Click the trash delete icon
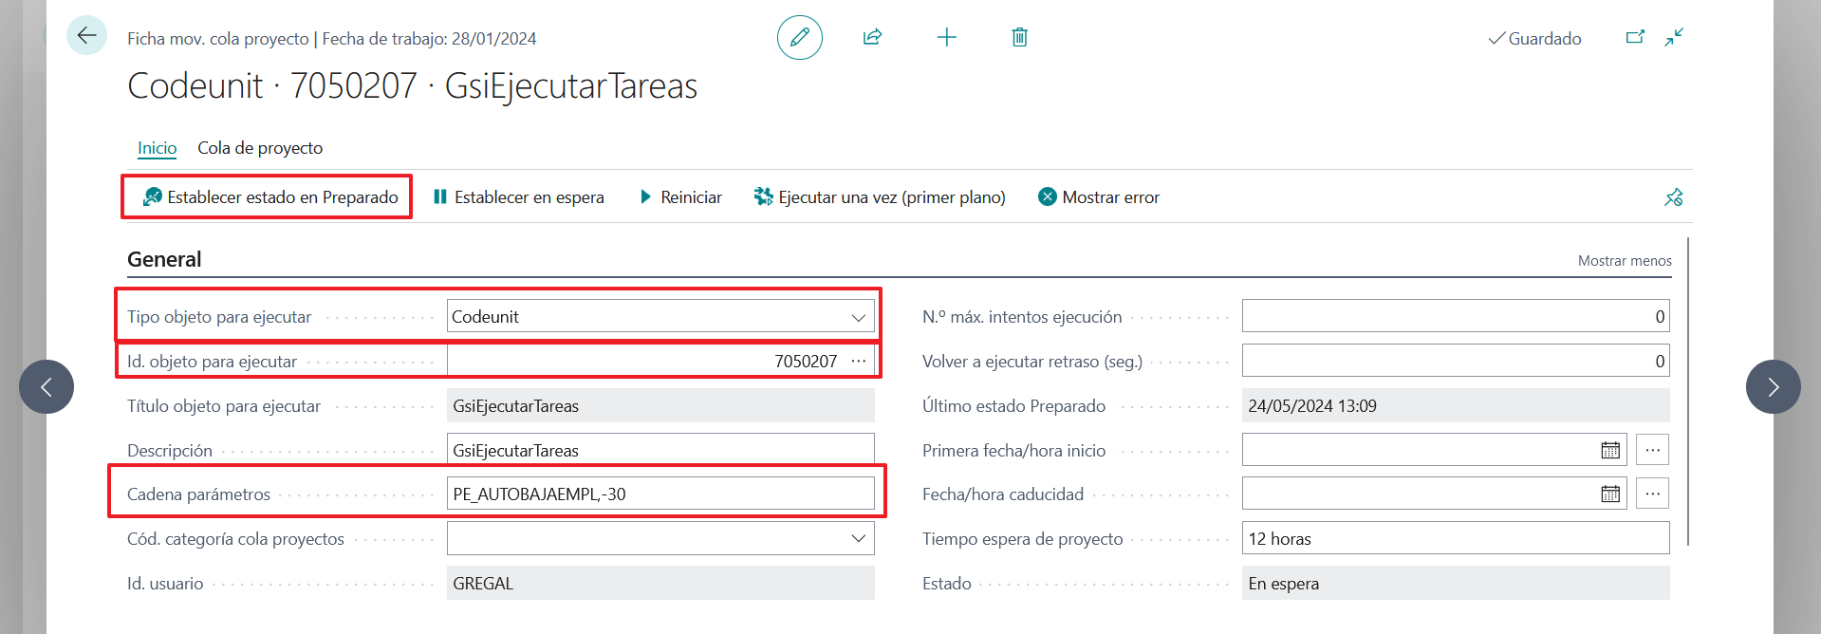This screenshot has height=634, width=1821. 1019,37
